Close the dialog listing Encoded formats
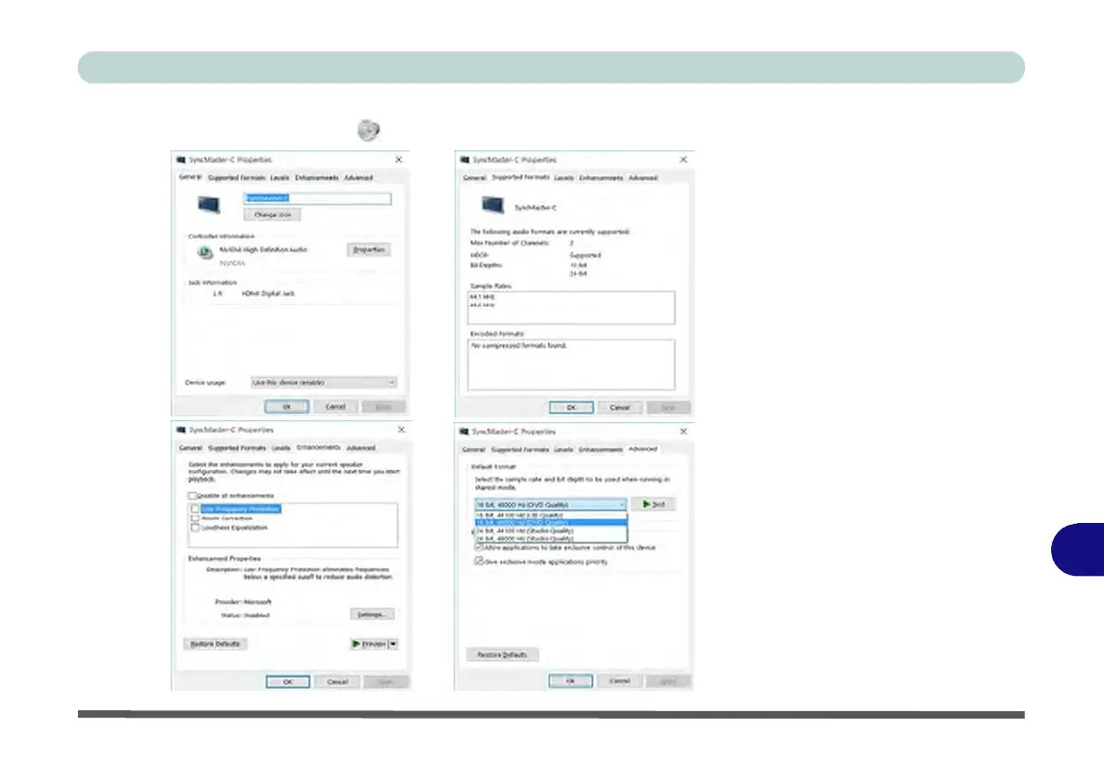This screenshot has width=1104, height=777. coord(683,159)
